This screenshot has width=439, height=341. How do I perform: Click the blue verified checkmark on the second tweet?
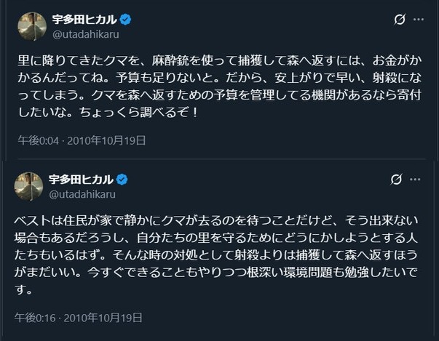click(x=122, y=179)
